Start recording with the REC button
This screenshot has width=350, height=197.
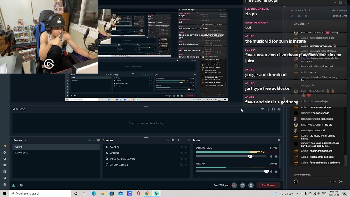(234, 185)
